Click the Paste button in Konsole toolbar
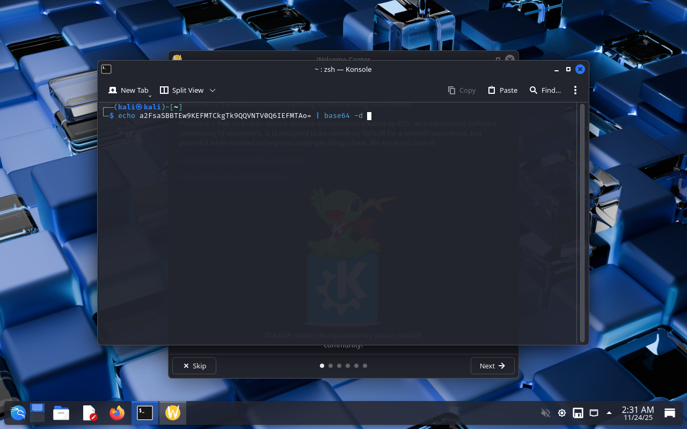Viewport: 687px width, 429px height. [x=502, y=90]
